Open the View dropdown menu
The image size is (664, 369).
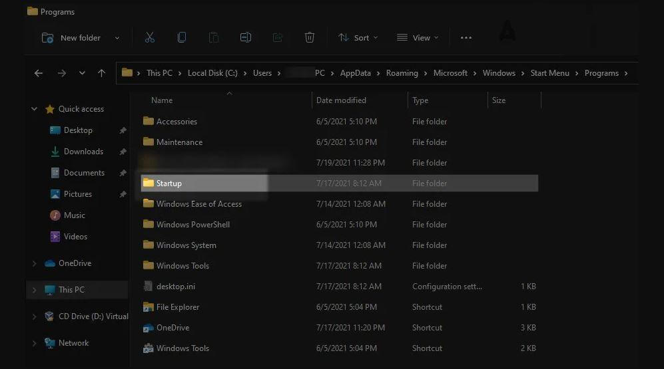[418, 38]
